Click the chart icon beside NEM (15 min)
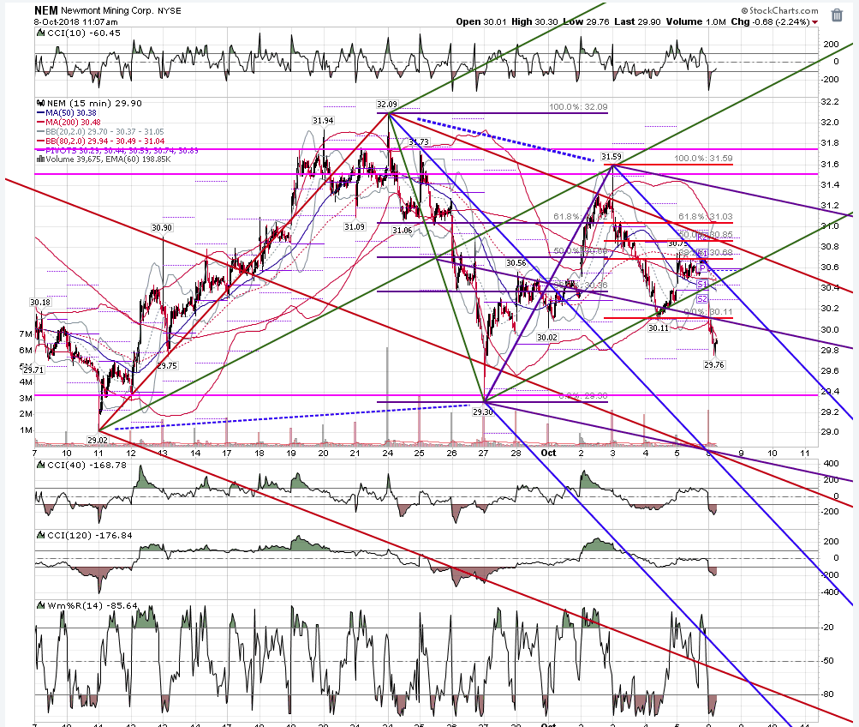 pos(40,103)
